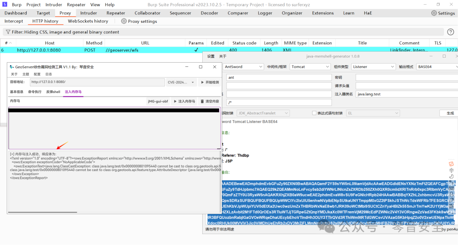Expand the AntSword tool dropdown
The width and height of the screenshot is (458, 245).
click(243, 67)
